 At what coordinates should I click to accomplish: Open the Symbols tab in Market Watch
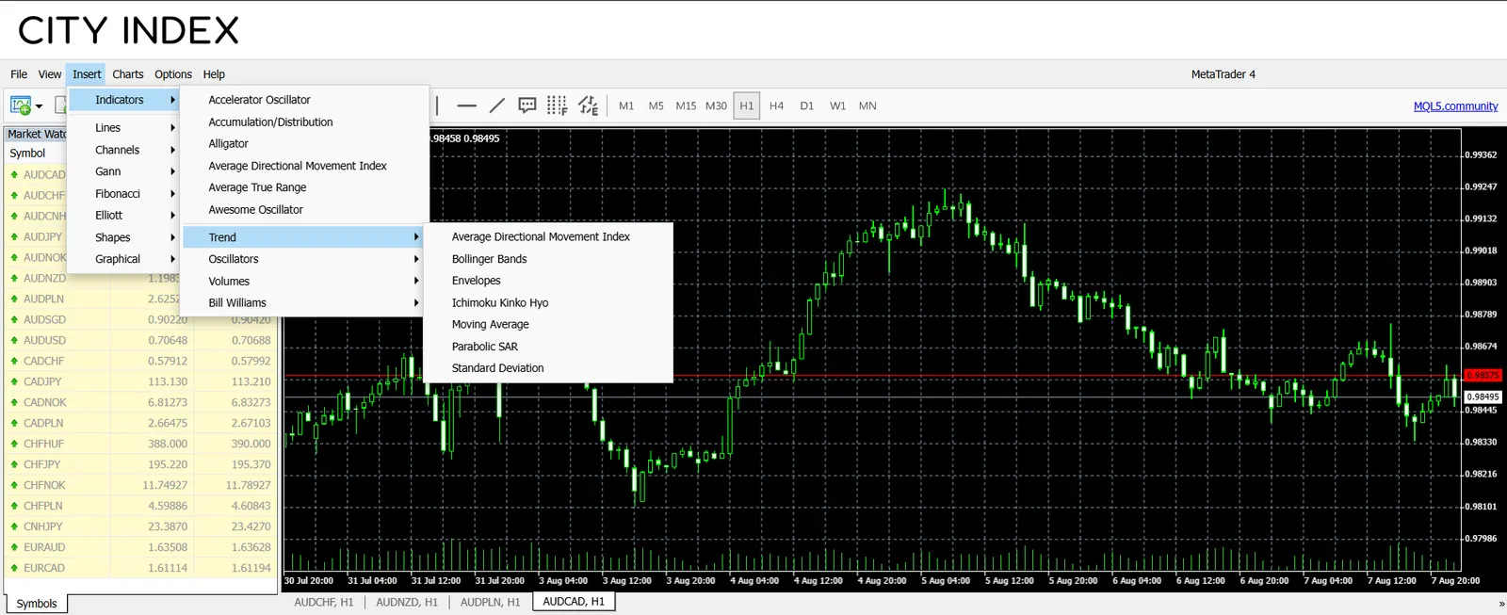tap(37, 604)
